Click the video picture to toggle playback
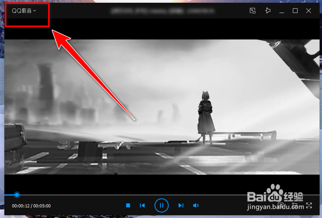This screenshot has width=322, height=218. tap(162, 107)
